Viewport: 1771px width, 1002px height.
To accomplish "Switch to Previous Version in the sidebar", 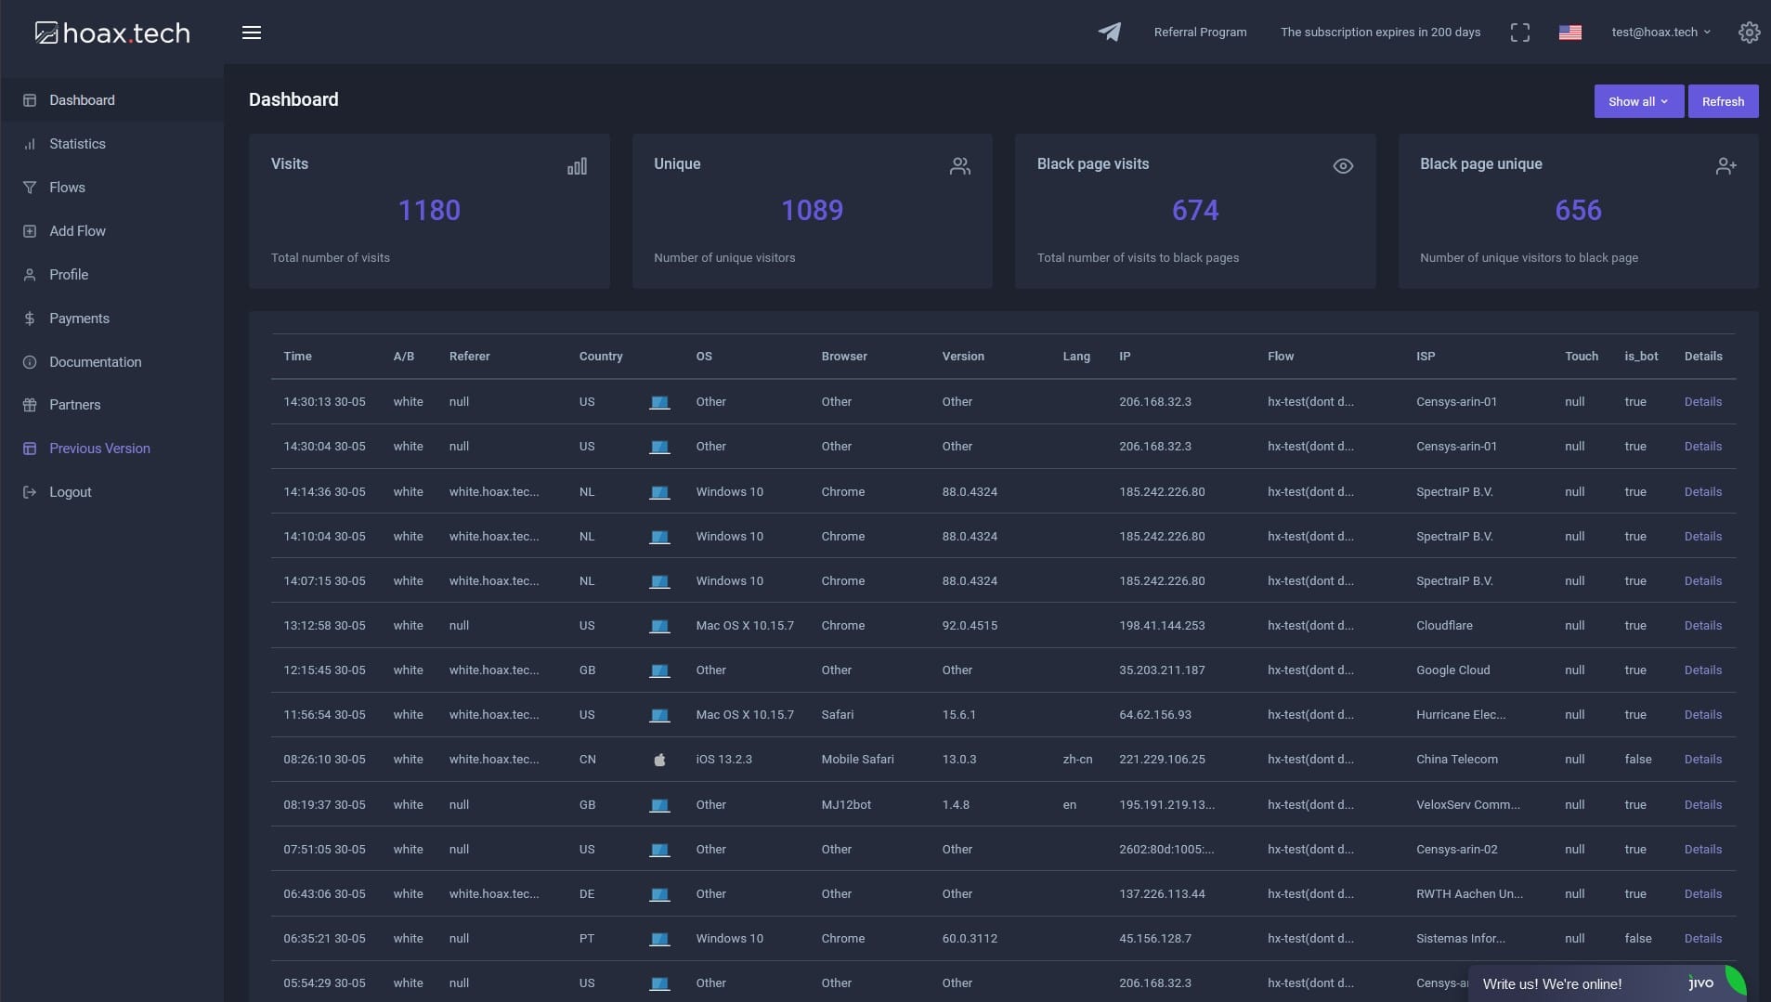I will [x=99, y=448].
